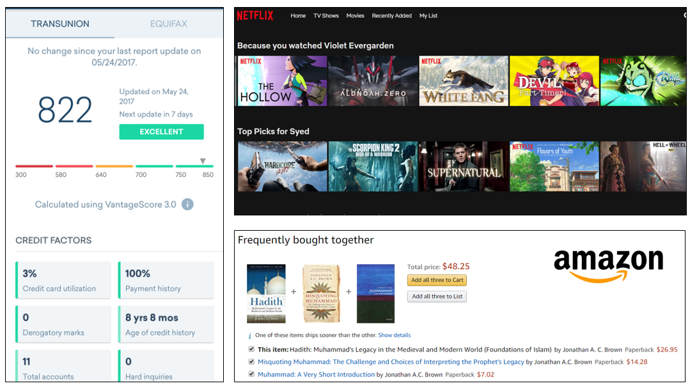The height and width of the screenshot is (388, 690).
Task: Click the red 300-580 score segment
Action: [x=35, y=166]
